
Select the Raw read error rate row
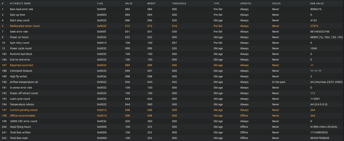[172, 9]
